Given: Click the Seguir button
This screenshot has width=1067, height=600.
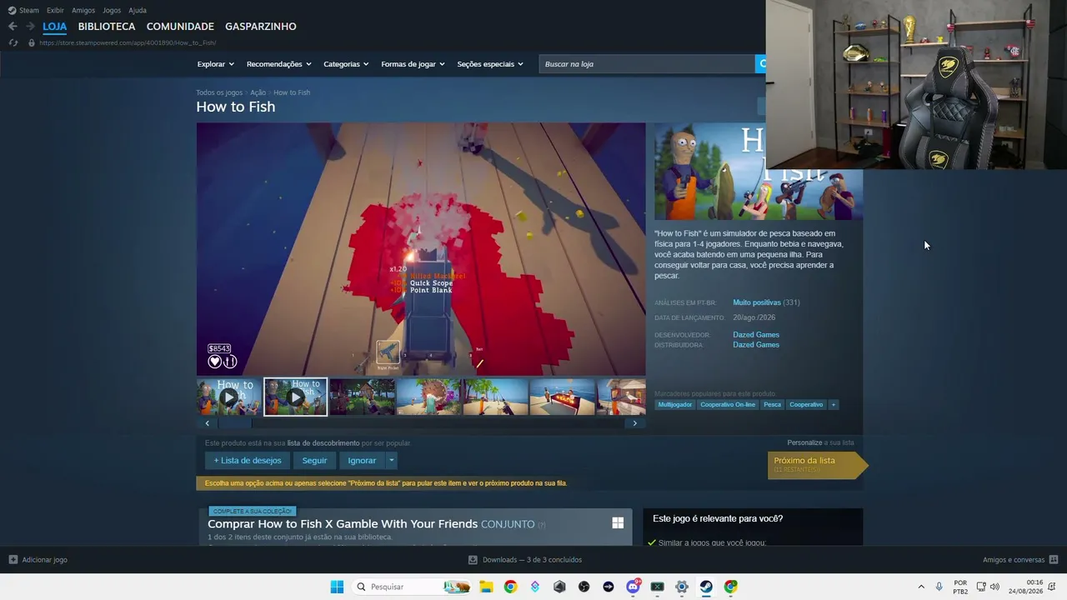Looking at the screenshot, I should click(314, 461).
